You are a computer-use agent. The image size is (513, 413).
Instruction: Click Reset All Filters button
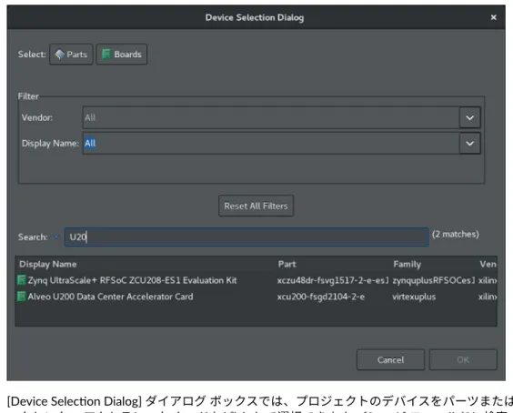pos(256,206)
